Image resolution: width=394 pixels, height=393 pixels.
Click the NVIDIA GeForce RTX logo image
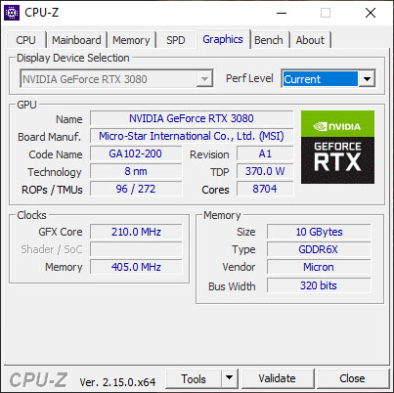337,147
